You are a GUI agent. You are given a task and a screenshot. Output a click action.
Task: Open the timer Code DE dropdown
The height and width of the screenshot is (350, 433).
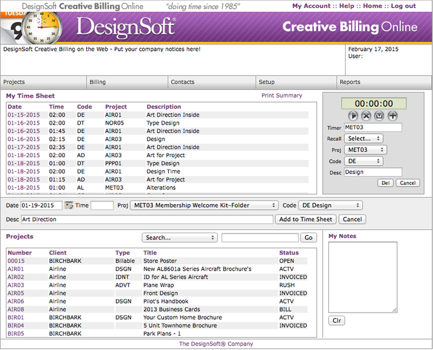coord(363,161)
